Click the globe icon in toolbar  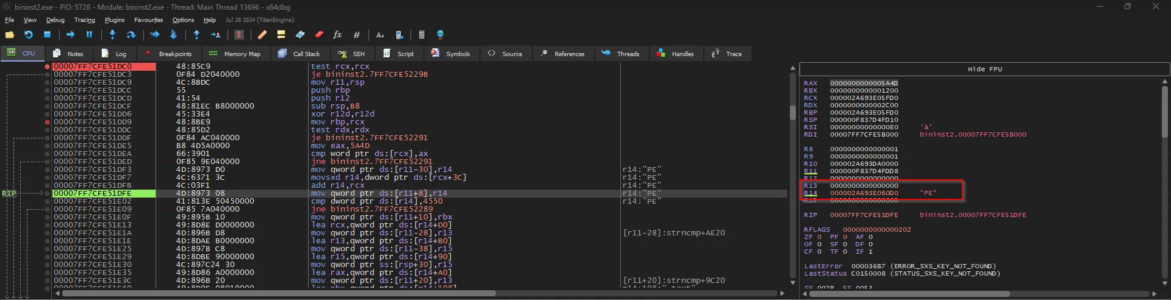pos(440,35)
